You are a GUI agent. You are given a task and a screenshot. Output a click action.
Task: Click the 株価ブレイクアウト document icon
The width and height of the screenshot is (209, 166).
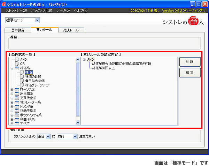pyautogui.click(x=22, y=85)
